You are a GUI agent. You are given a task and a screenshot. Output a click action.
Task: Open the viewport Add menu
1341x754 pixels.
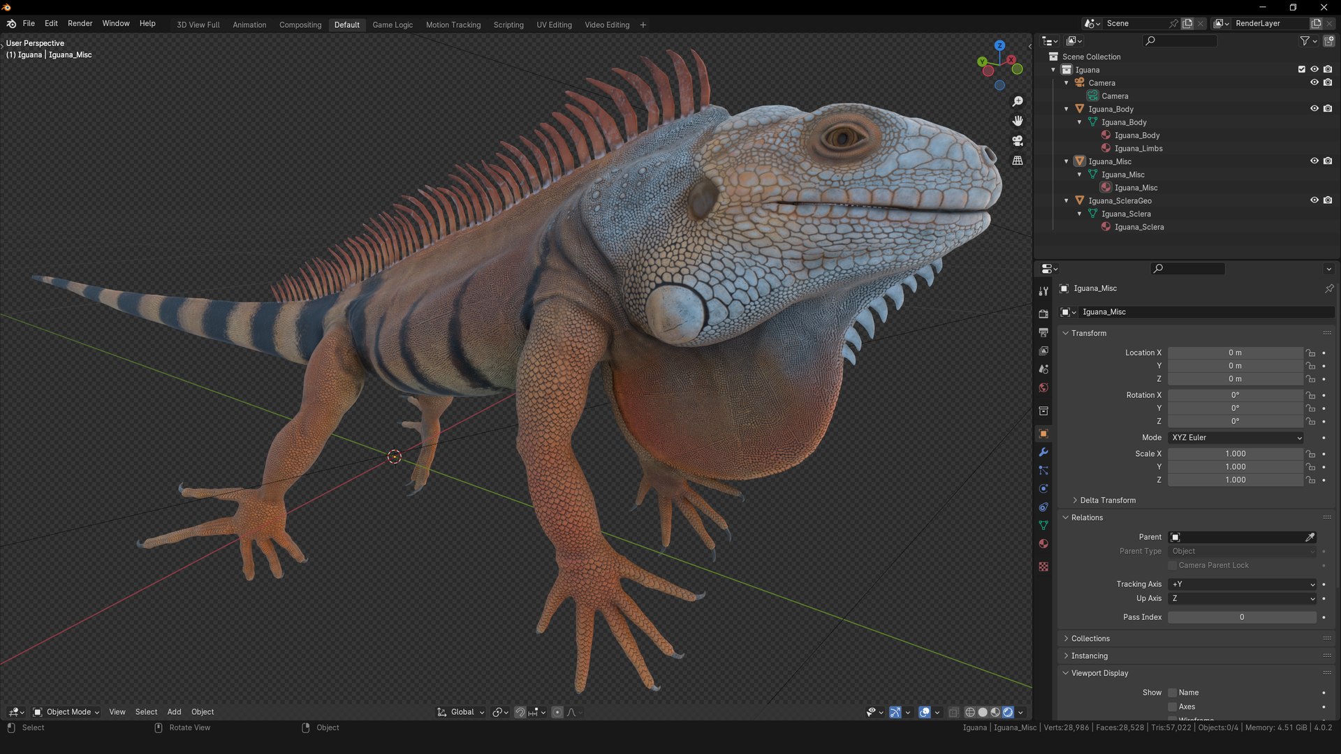point(174,712)
